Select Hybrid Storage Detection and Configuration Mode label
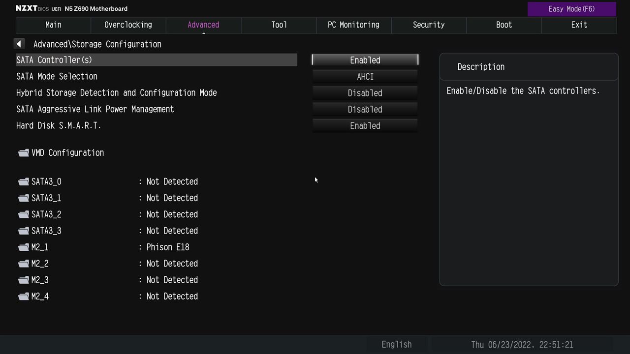Viewport: 630px width, 354px height. (x=117, y=93)
